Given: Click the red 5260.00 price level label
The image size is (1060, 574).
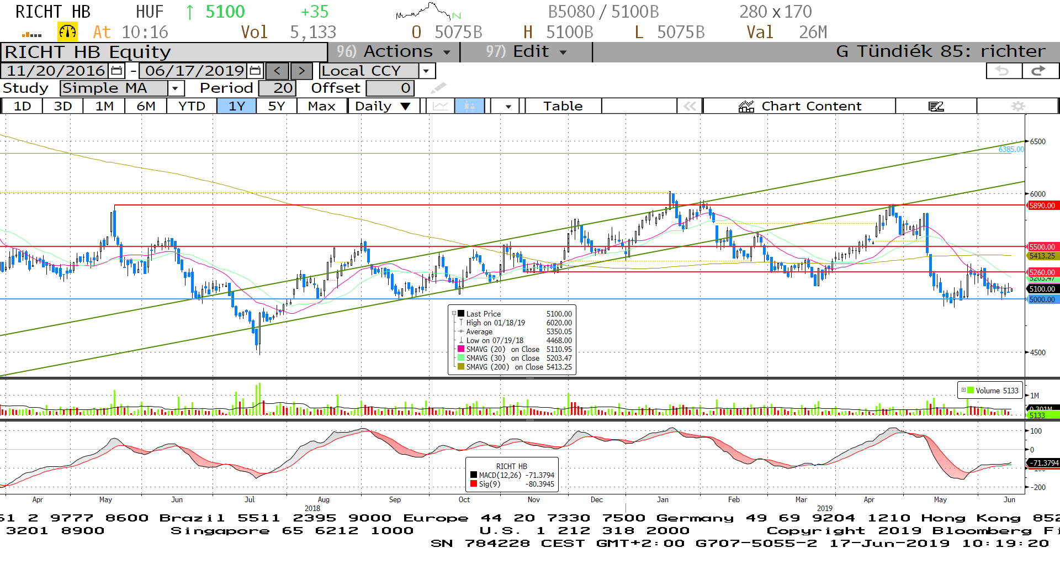Looking at the screenshot, I should click(1042, 272).
